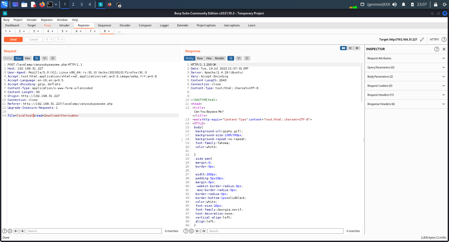Click the Cancel button

[x=33, y=39]
